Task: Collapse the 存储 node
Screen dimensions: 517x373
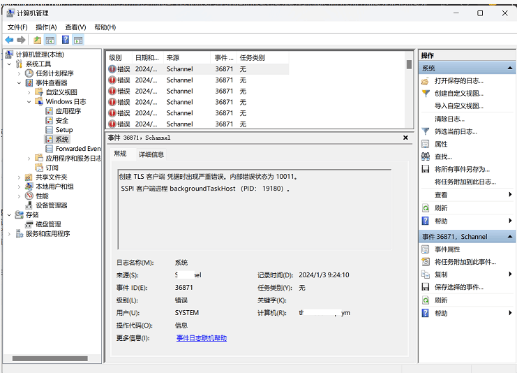Action: (x=9, y=215)
